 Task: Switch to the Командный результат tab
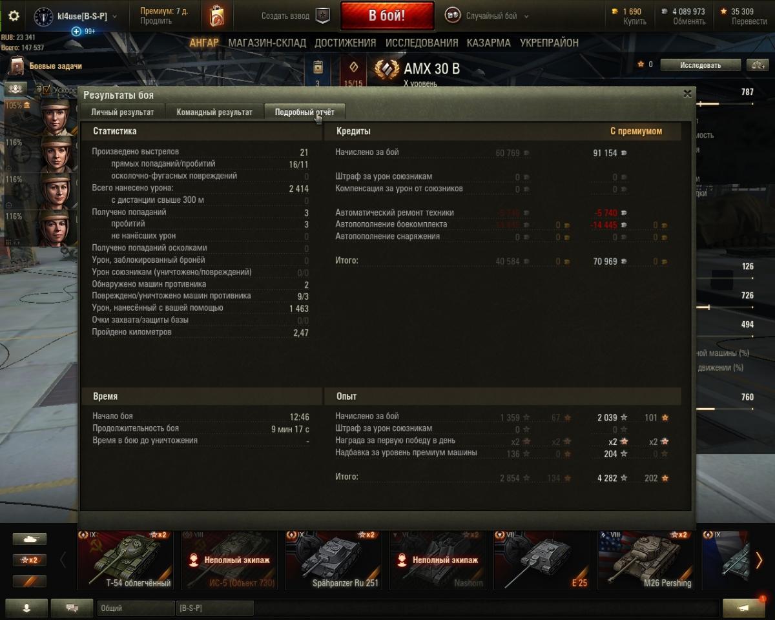pos(214,112)
